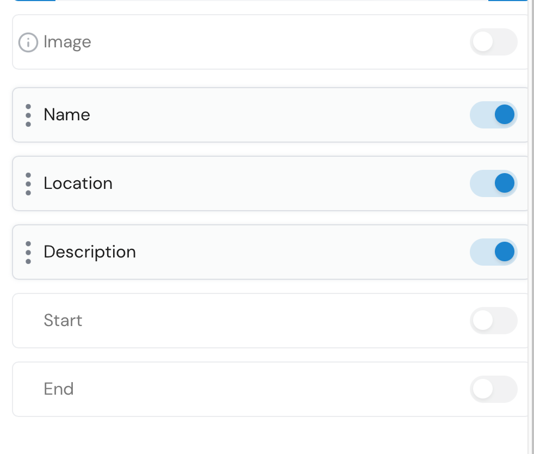Select the Name field label
The width and height of the screenshot is (534, 454).
click(x=67, y=115)
